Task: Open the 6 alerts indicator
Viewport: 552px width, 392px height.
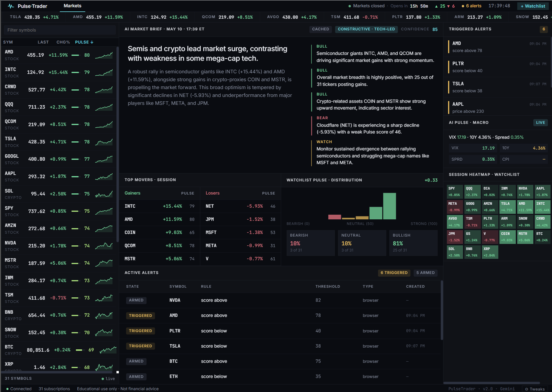Action: tap(471, 6)
